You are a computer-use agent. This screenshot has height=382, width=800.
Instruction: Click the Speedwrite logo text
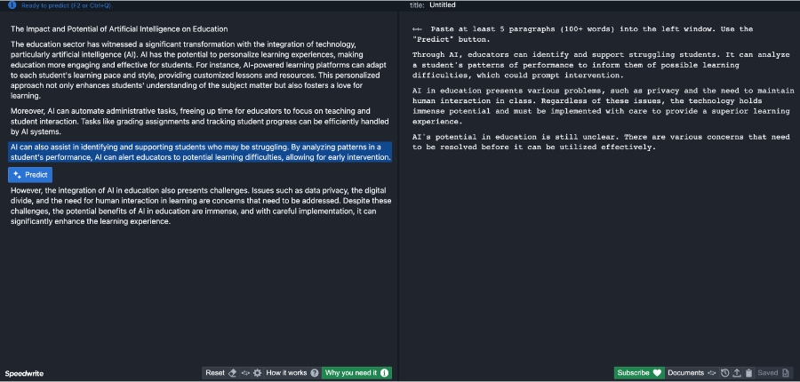[25, 373]
